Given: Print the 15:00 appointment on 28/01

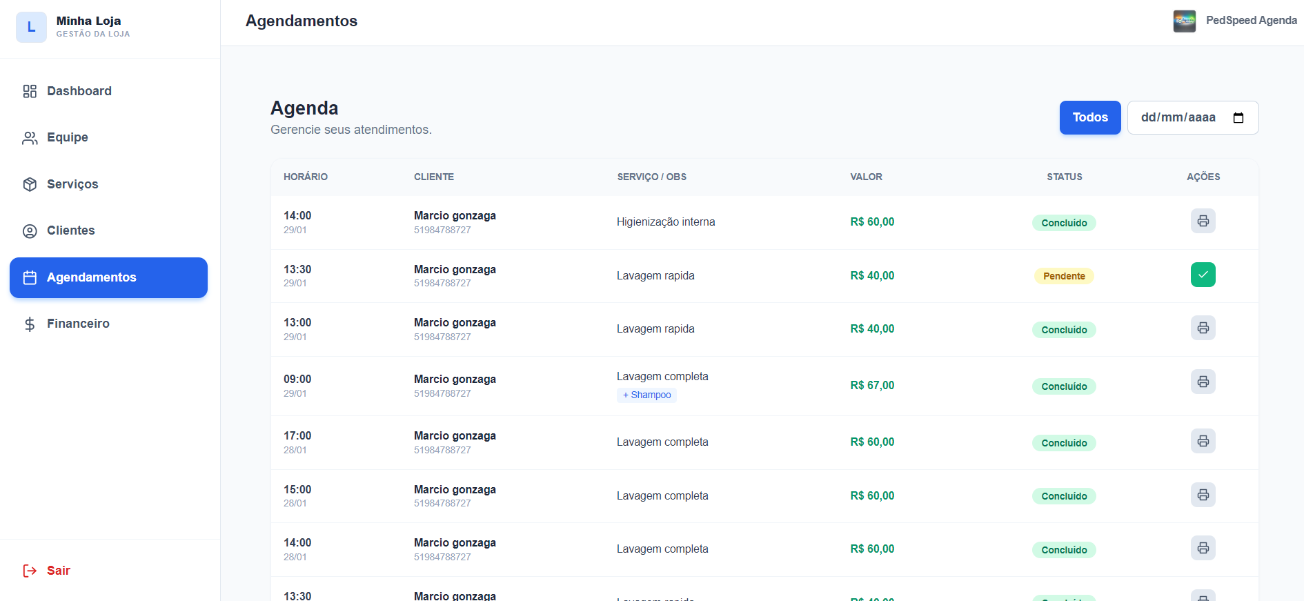Looking at the screenshot, I should coord(1203,495).
